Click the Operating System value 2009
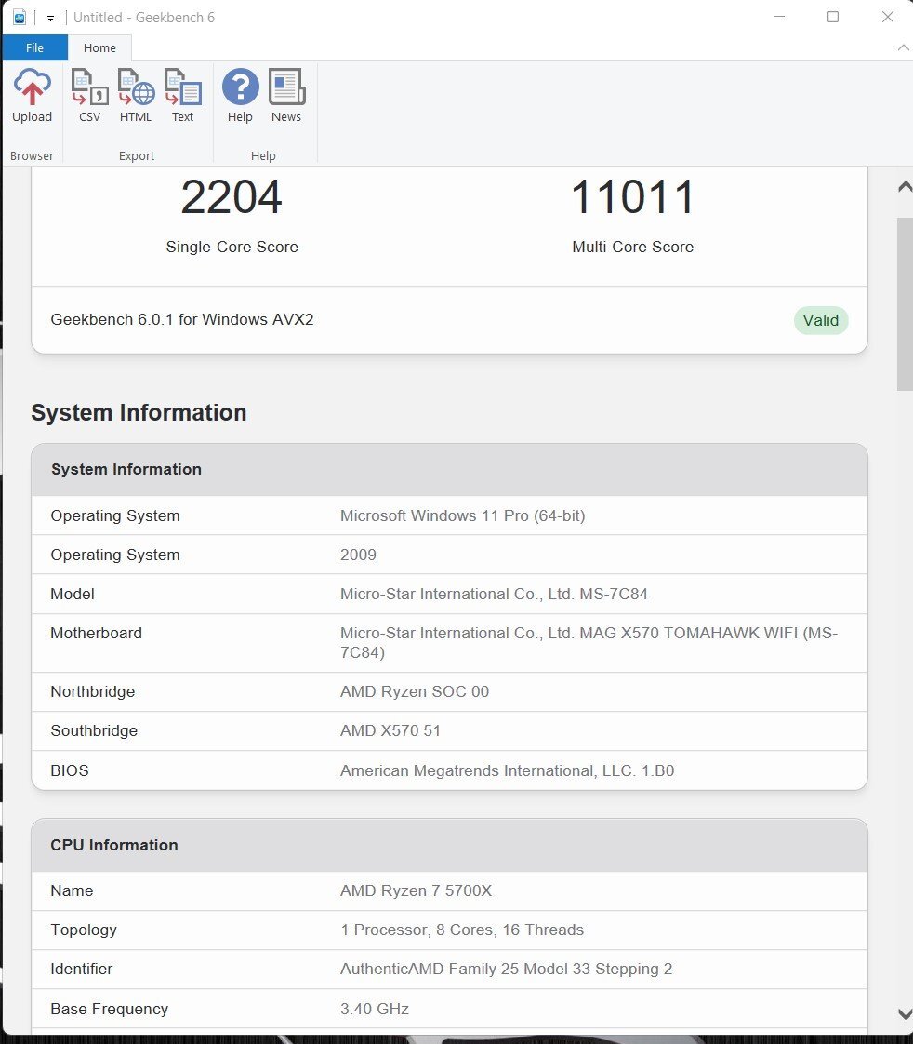This screenshot has width=913, height=1044. pos(358,555)
